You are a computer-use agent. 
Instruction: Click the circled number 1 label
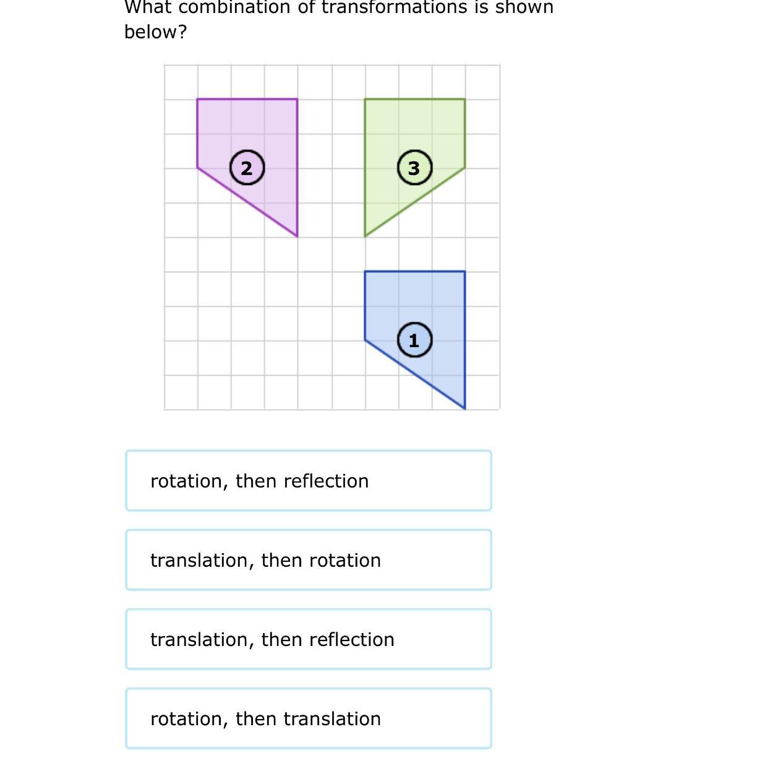[414, 340]
